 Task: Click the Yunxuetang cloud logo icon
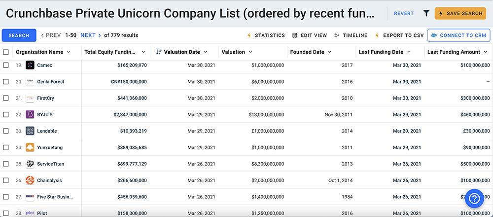(30, 148)
